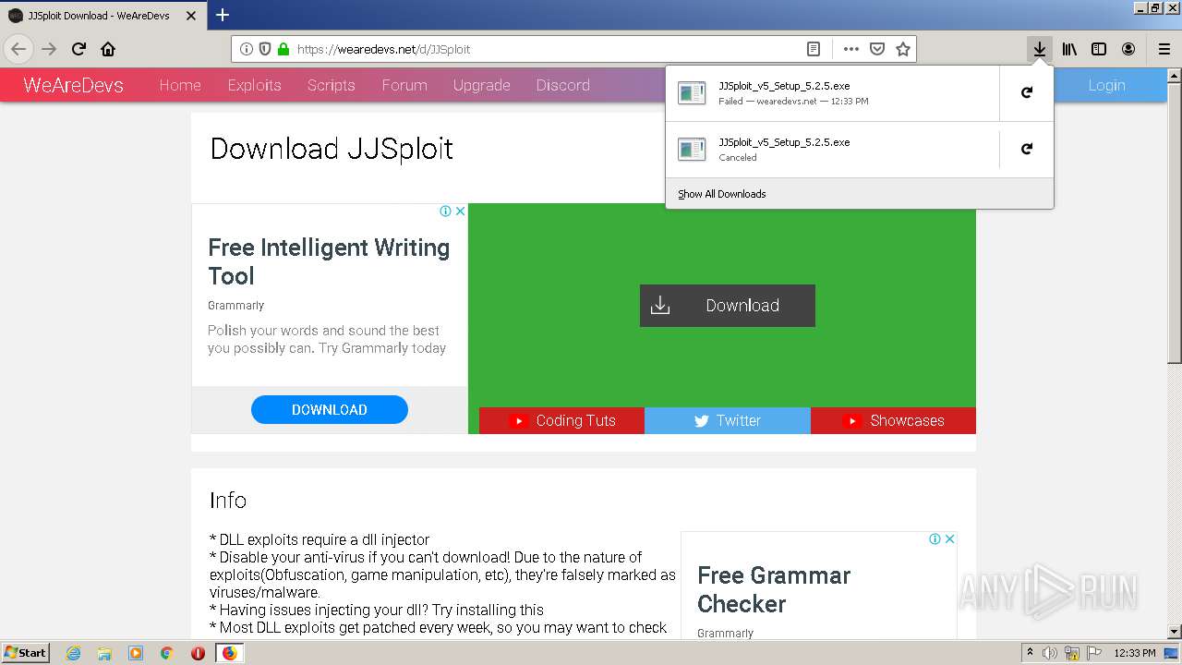Screen dimensions: 1182x665
Task: Open the Scripts nav item
Action: pyautogui.click(x=332, y=85)
